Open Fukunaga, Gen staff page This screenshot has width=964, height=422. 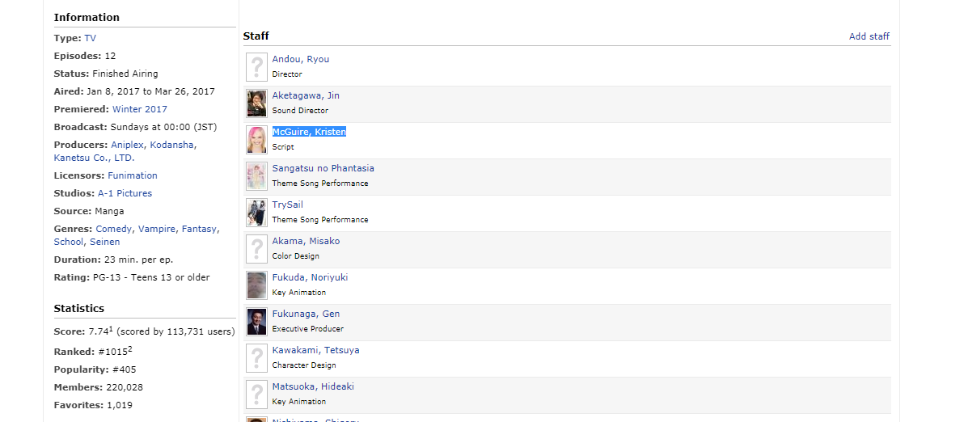tap(306, 314)
